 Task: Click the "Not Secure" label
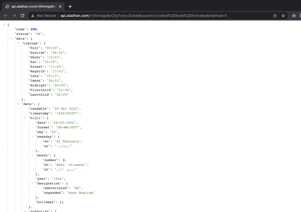(46, 16)
